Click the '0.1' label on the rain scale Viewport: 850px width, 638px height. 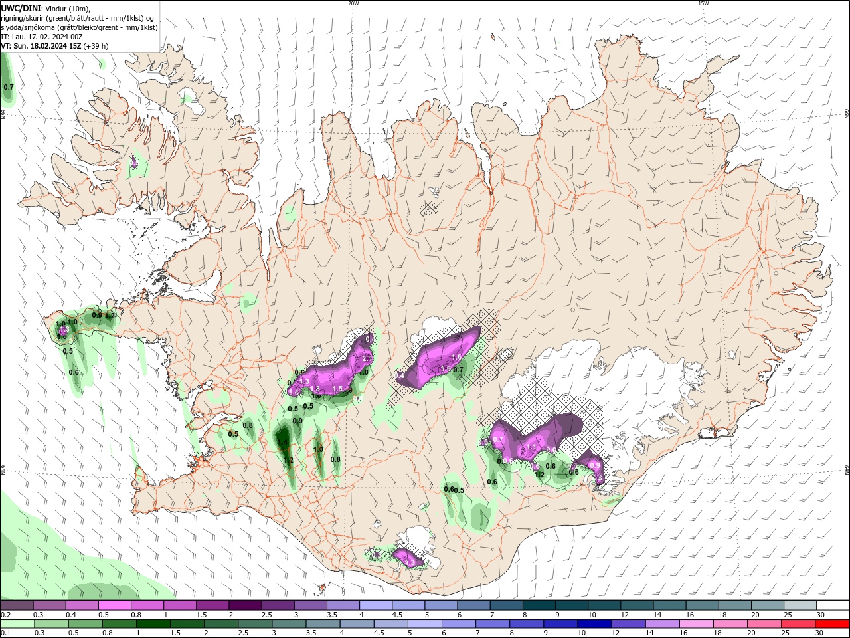coord(5,633)
